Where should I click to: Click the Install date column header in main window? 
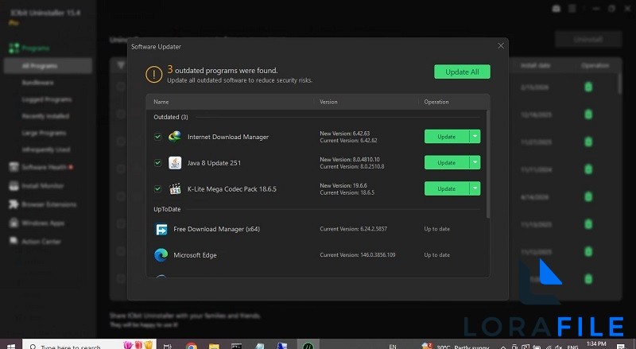coord(535,65)
